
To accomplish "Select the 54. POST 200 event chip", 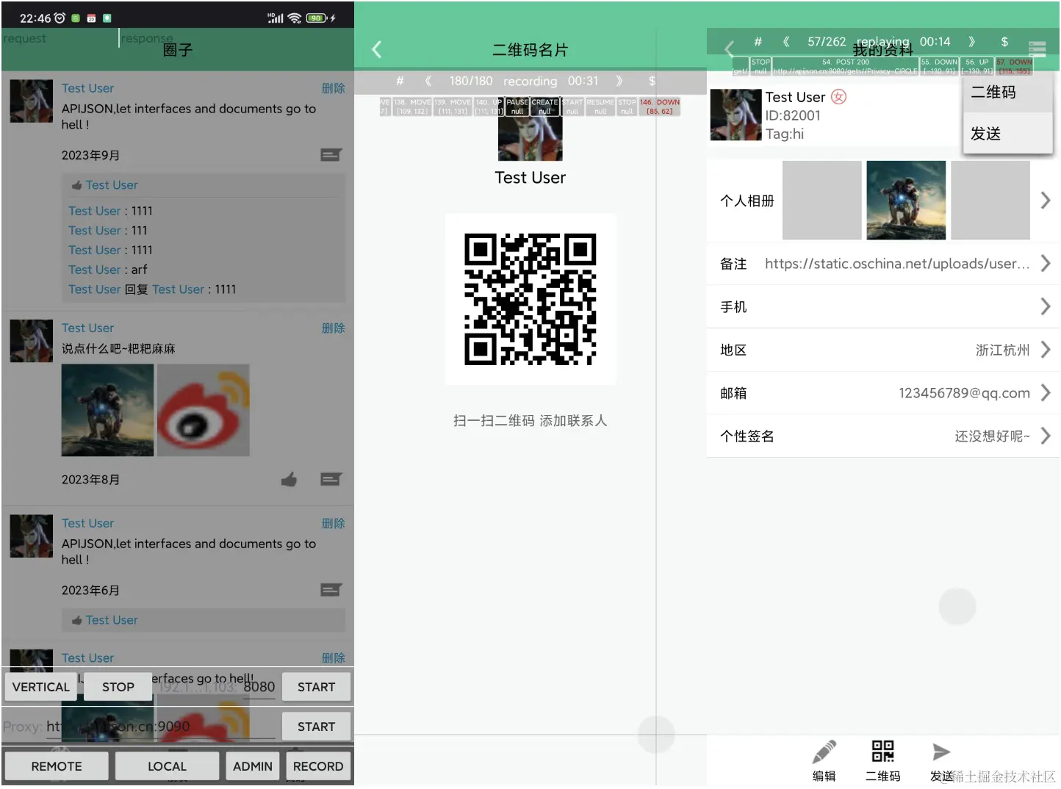I will [x=845, y=66].
